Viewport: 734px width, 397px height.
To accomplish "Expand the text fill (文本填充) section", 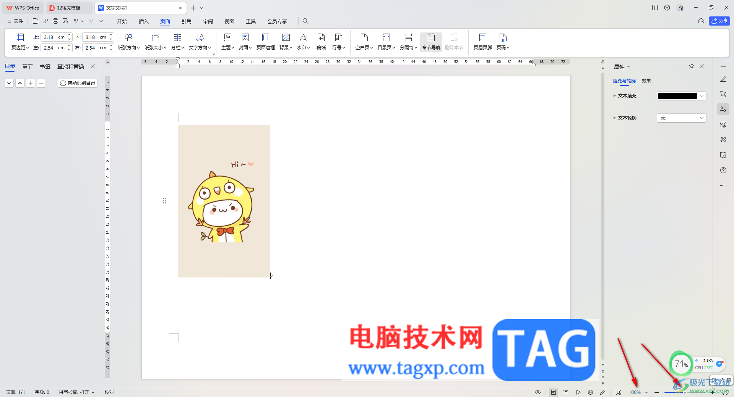I will coord(615,96).
